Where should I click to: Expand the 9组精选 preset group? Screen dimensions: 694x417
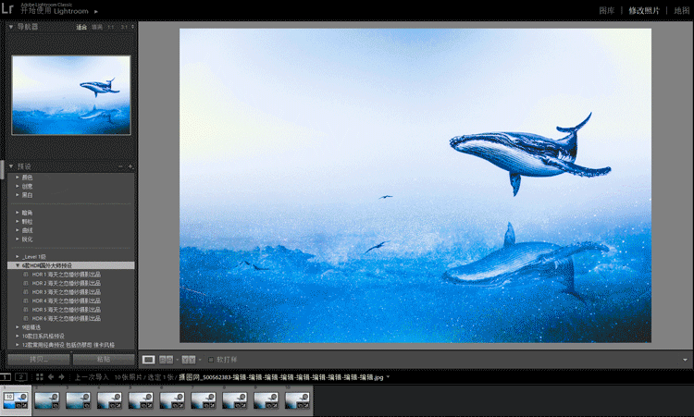tap(18, 327)
